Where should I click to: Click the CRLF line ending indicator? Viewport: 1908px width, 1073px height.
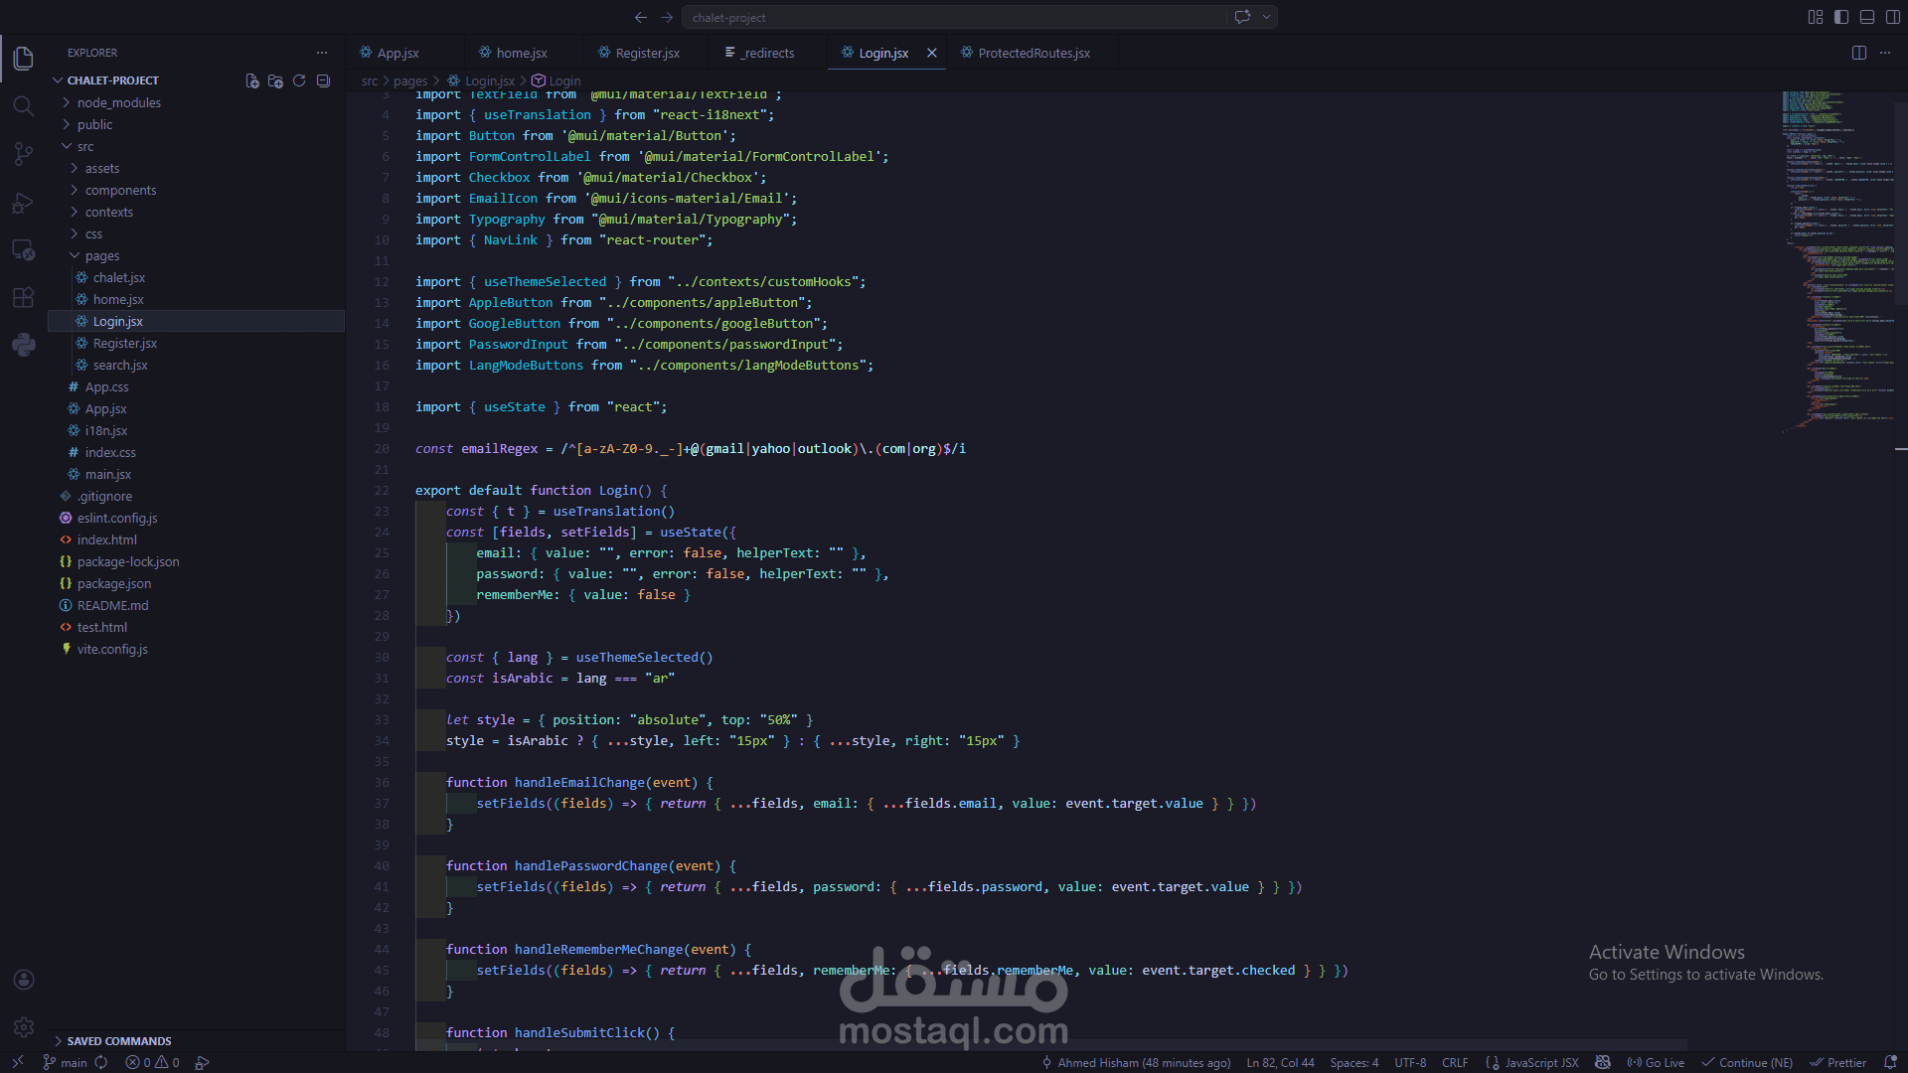1455,1062
